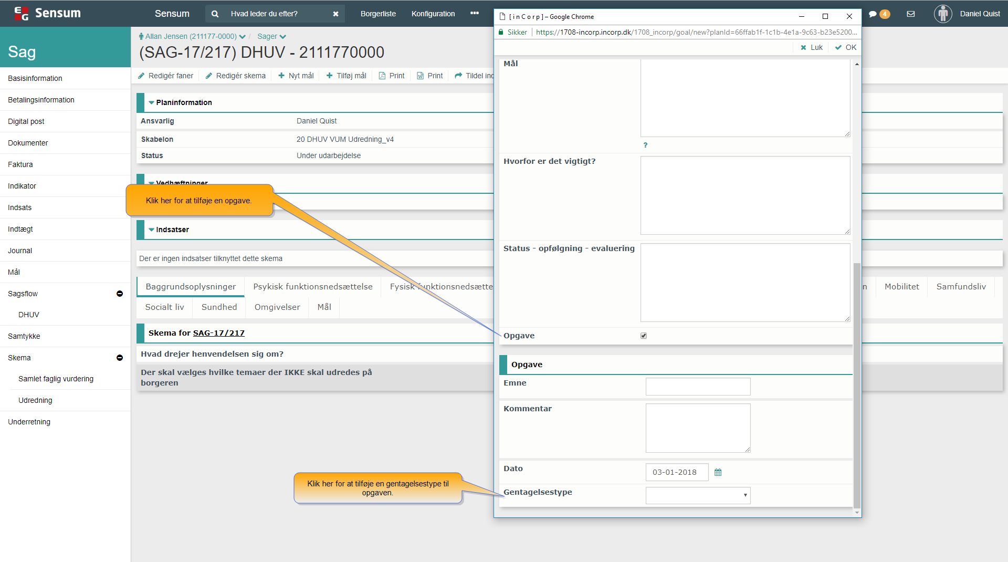Switch to the Psykisk funktionsnedsættelse tab
Screen dimensions: 1008x562
pos(313,287)
